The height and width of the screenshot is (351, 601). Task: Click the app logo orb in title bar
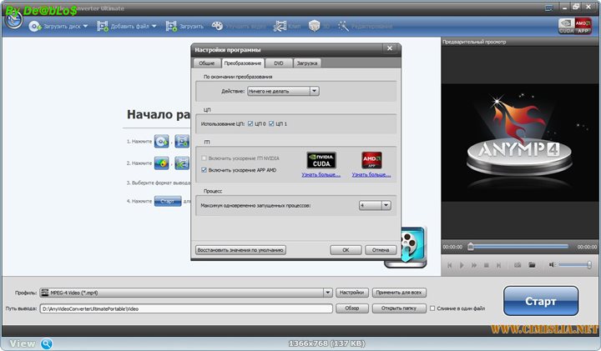14,20
